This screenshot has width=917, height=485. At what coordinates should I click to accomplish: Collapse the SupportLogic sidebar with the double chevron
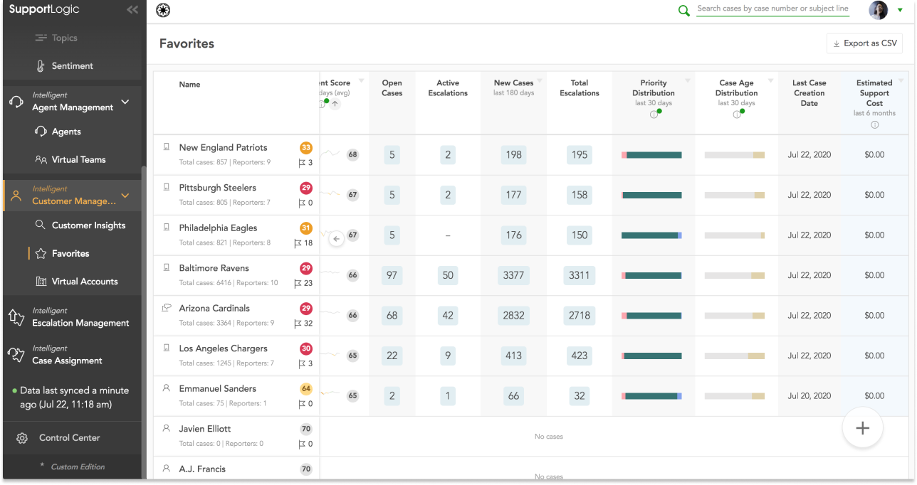click(x=132, y=10)
